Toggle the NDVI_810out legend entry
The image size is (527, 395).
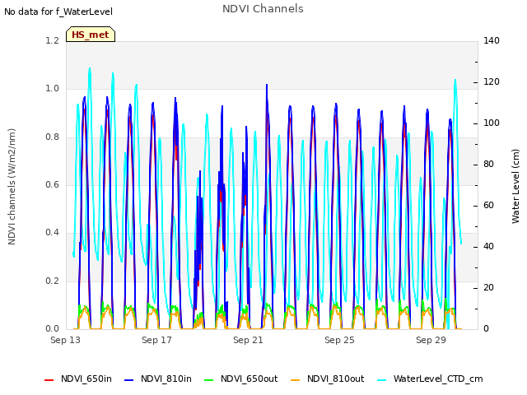[328, 379]
